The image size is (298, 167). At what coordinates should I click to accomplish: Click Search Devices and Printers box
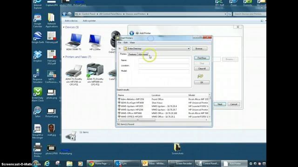click(x=250, y=14)
